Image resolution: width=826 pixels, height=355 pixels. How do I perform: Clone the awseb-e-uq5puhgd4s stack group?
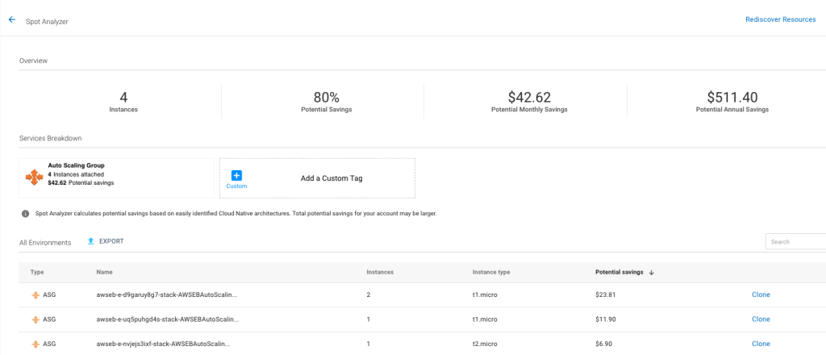tap(761, 319)
